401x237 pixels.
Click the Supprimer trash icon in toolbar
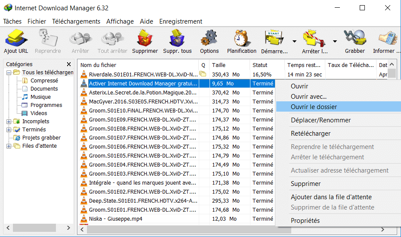145,38
